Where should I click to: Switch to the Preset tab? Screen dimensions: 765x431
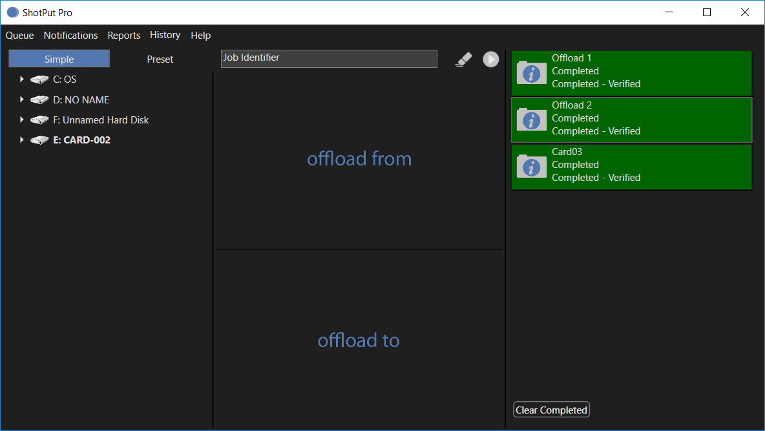pos(160,59)
